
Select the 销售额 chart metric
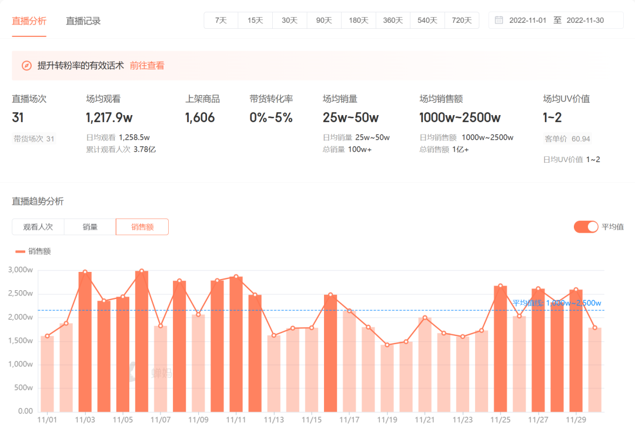pyautogui.click(x=142, y=227)
